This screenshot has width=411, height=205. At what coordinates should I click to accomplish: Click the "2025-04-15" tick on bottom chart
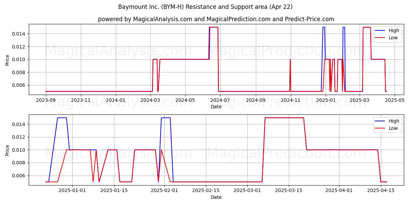381,191
